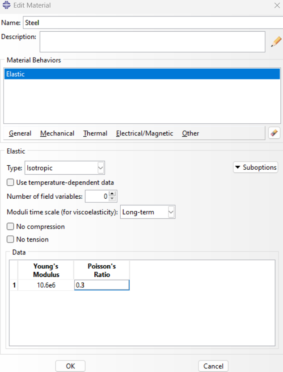Screen dimensions: 283x372
Task: Click the Cancel button
Action: click(x=213, y=366)
